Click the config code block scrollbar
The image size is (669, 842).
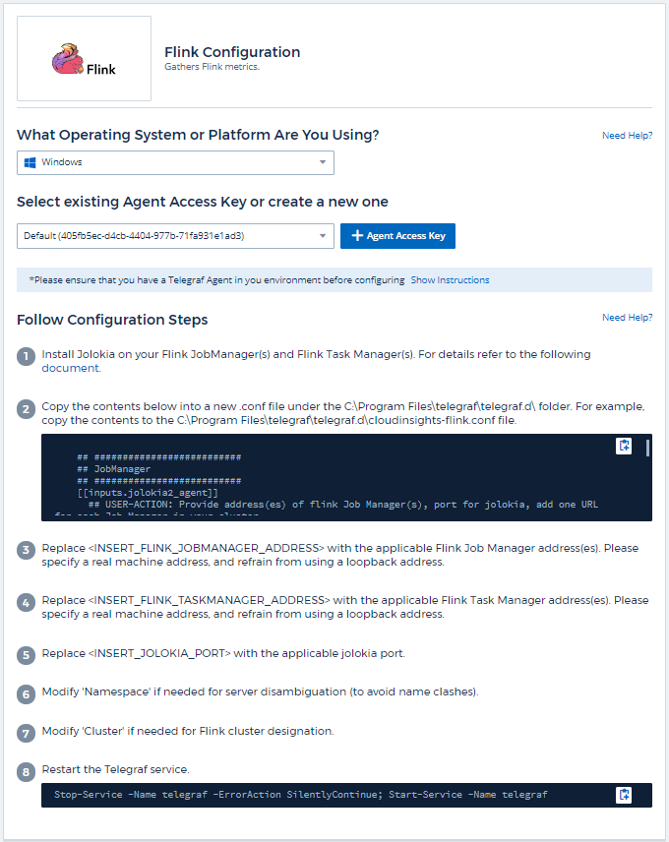pos(647,449)
